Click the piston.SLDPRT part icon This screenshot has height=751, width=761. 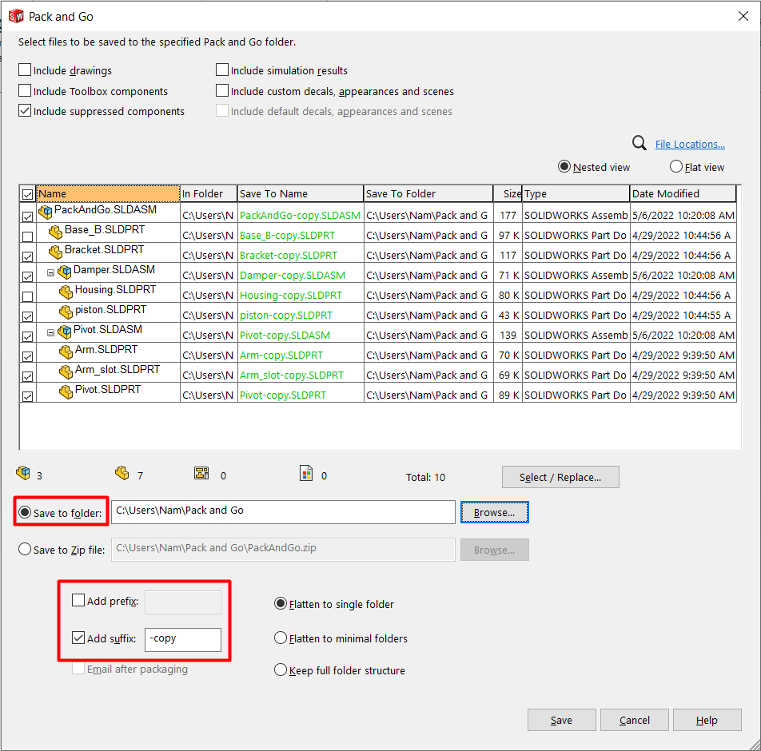66,312
